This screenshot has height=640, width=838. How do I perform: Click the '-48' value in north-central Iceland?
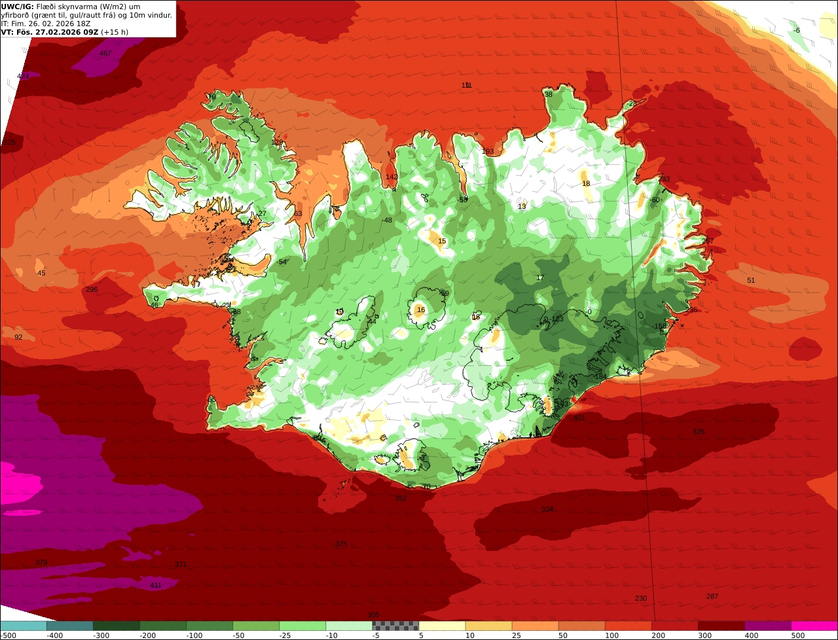(x=387, y=221)
